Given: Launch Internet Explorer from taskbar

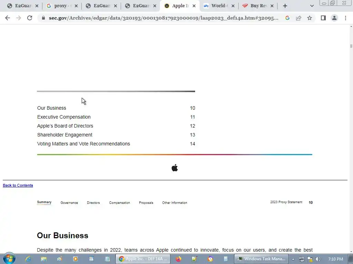Looking at the screenshot, I should tap(28, 259).
